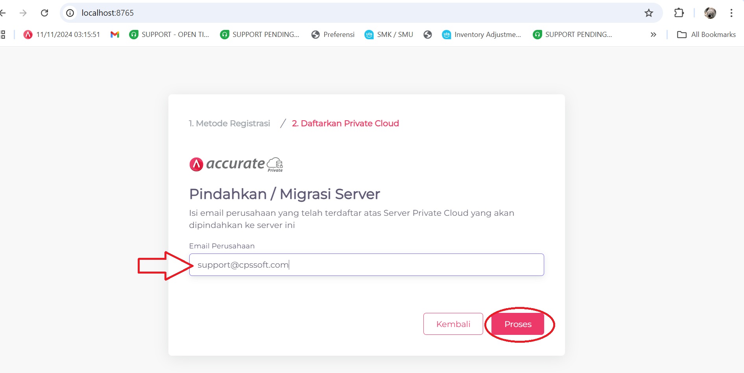Bookmark this page with star icon
This screenshot has height=373, width=744.
tap(648, 13)
